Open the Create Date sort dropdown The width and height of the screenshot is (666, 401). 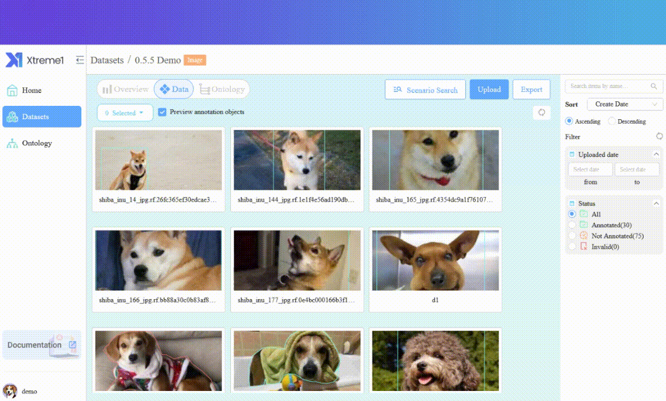pos(625,104)
